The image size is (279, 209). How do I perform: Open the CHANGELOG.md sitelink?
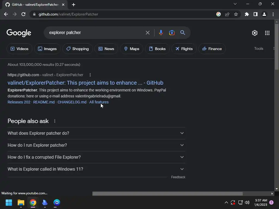72,102
